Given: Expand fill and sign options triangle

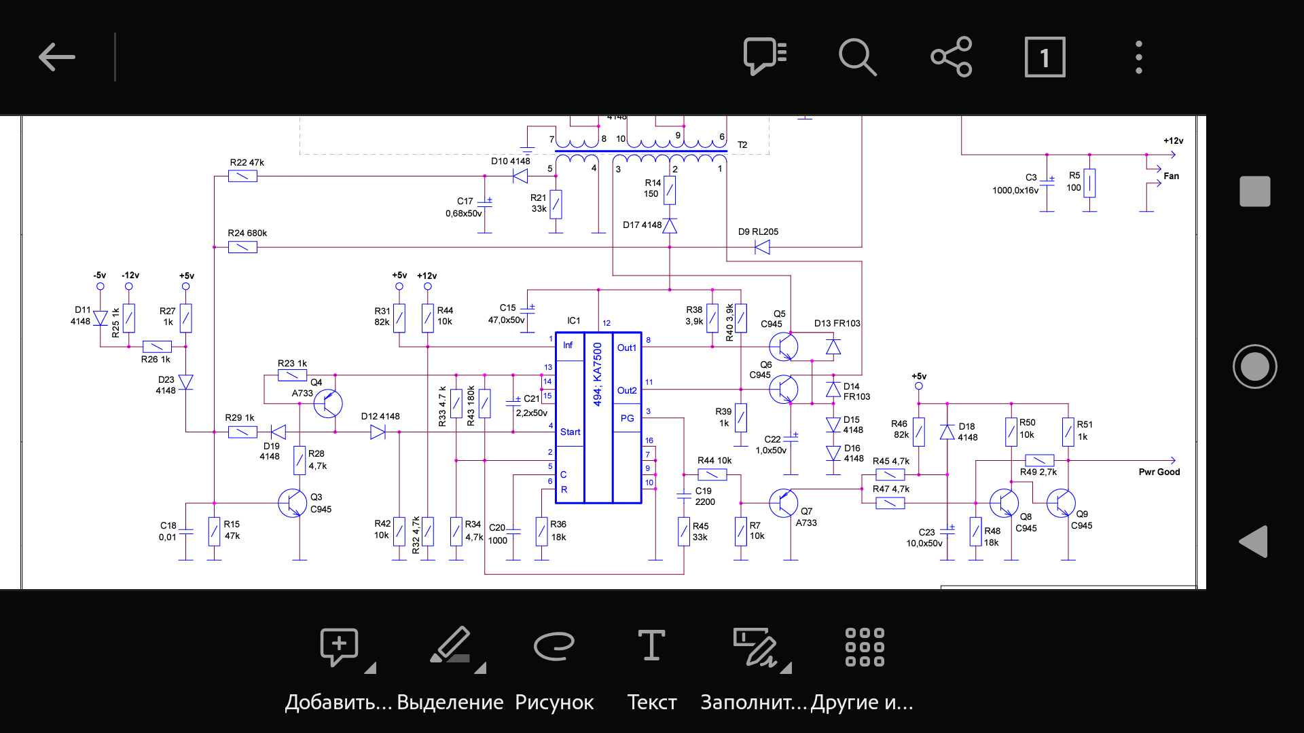Looking at the screenshot, I should (786, 668).
